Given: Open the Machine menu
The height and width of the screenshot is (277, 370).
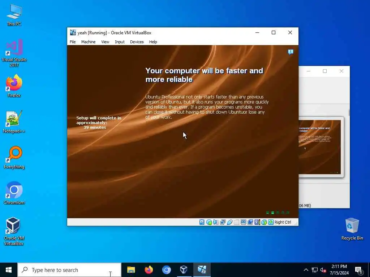Looking at the screenshot, I should click(x=88, y=42).
